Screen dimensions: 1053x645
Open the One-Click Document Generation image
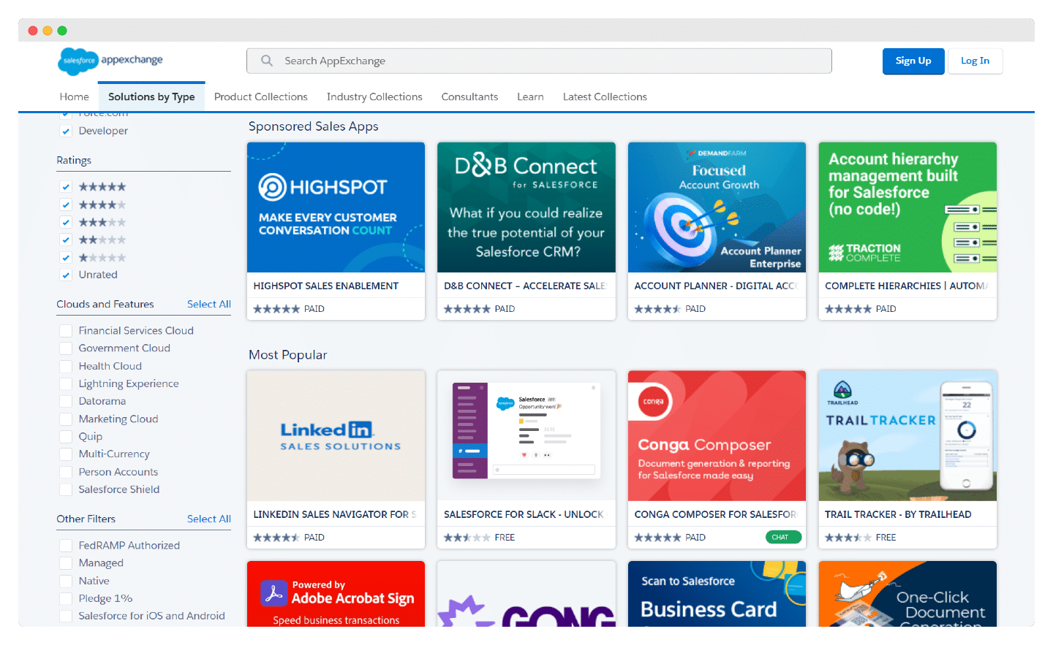907,594
